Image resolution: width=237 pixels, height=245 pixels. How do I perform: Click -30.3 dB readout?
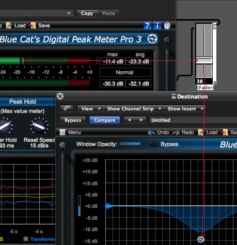click(113, 84)
